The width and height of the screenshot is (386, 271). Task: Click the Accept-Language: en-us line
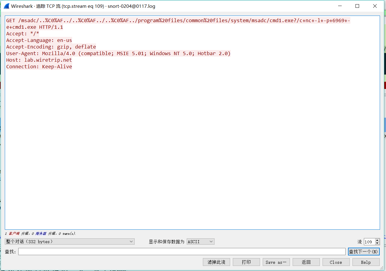click(39, 40)
